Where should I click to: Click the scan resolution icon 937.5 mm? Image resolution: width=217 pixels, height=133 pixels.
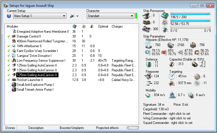(x=172, y=83)
